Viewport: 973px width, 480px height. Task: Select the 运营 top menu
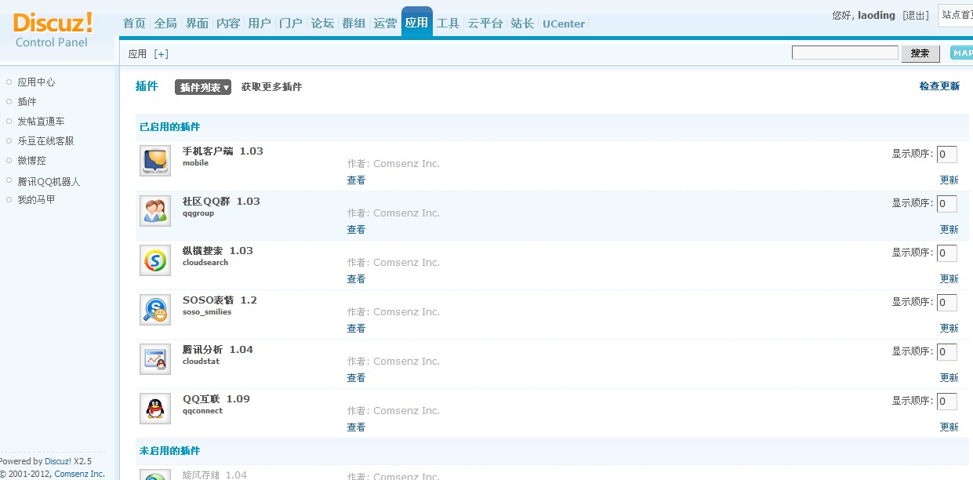pos(385,24)
